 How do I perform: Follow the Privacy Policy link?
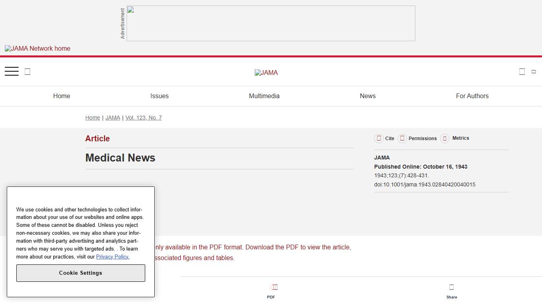coord(113,256)
